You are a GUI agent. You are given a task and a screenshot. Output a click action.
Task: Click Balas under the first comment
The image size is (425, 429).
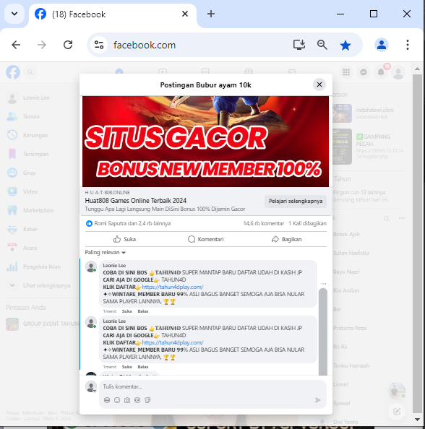[143, 311]
